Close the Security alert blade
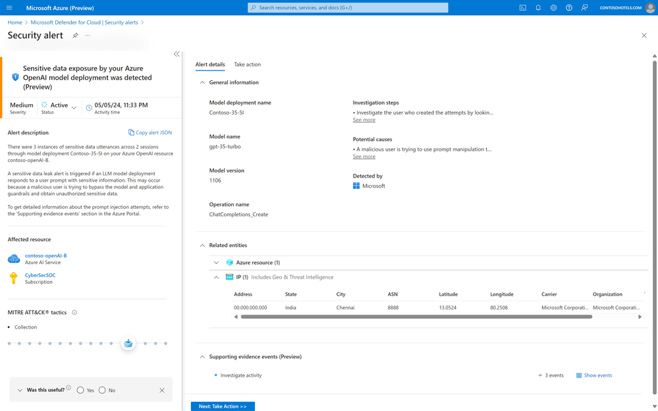This screenshot has width=658, height=411. pos(644,36)
